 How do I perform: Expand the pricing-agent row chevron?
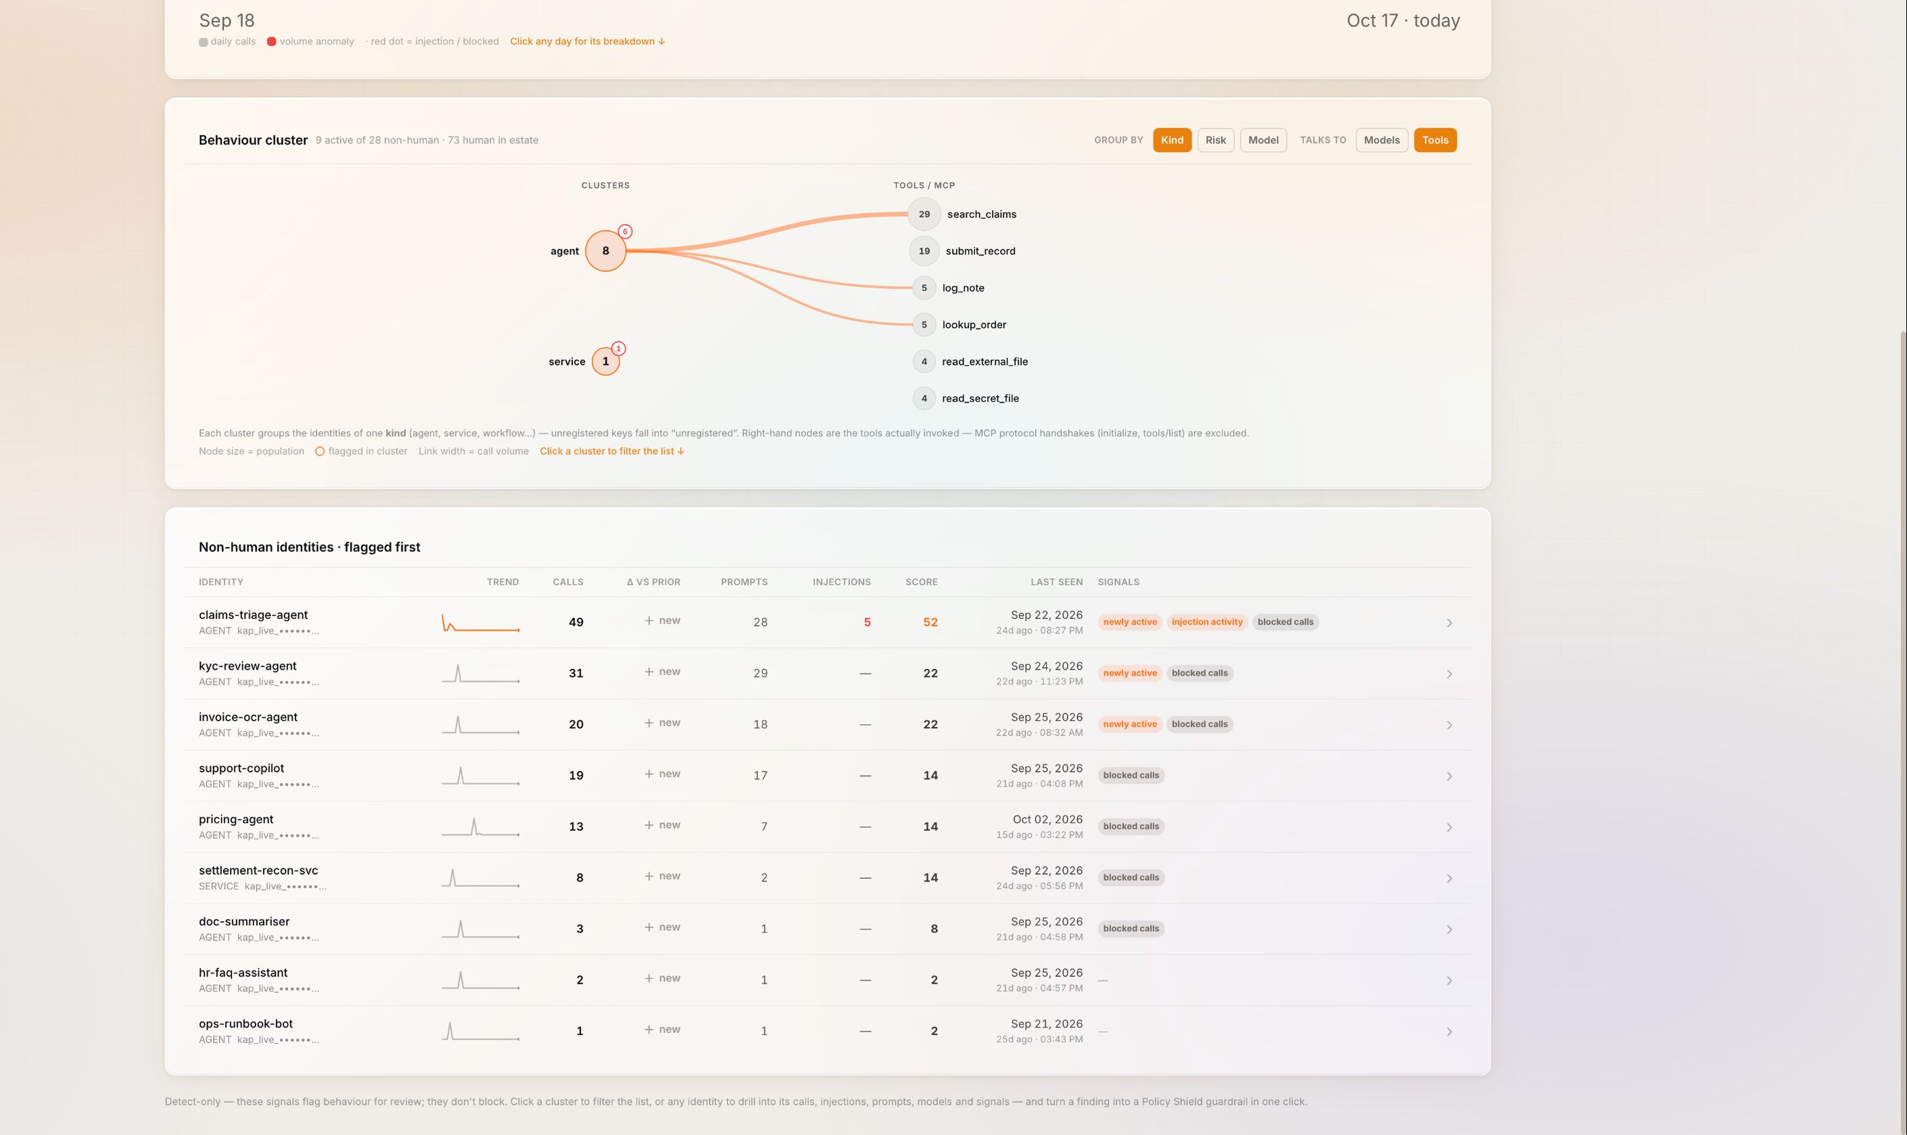1449,828
